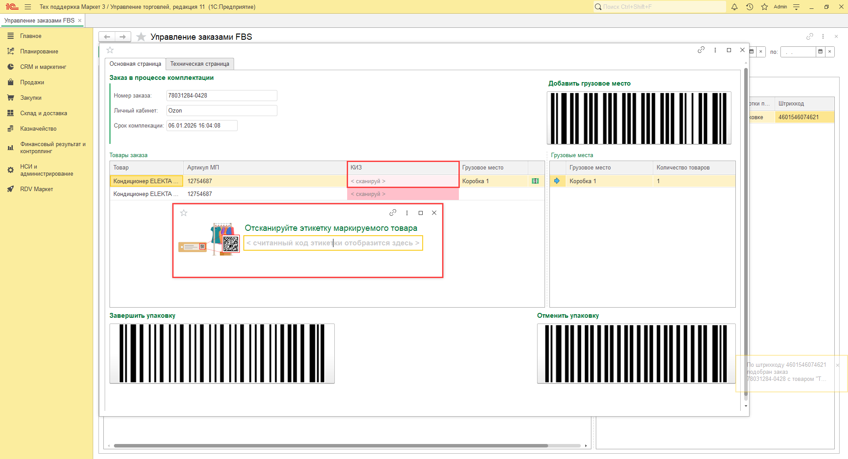
Task: Click the back navigation arrow
Action: click(x=107, y=37)
